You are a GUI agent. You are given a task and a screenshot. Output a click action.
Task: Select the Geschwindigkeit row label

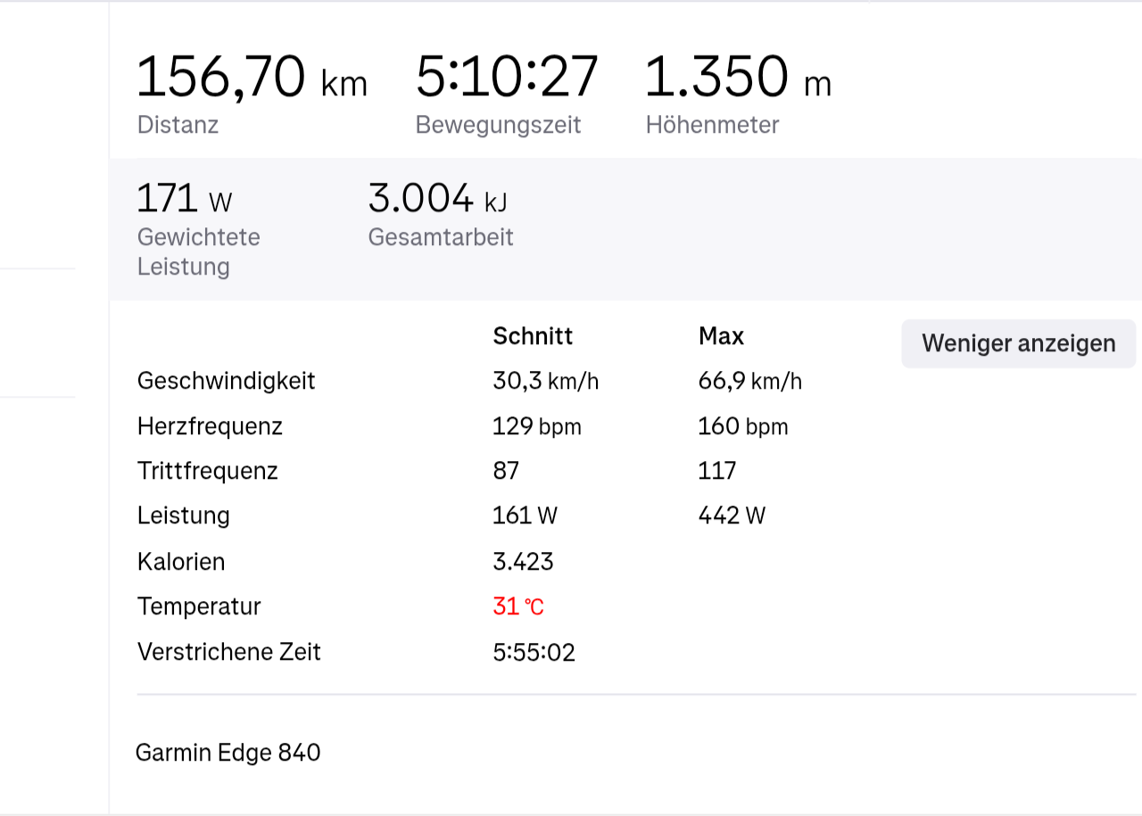pyautogui.click(x=227, y=381)
